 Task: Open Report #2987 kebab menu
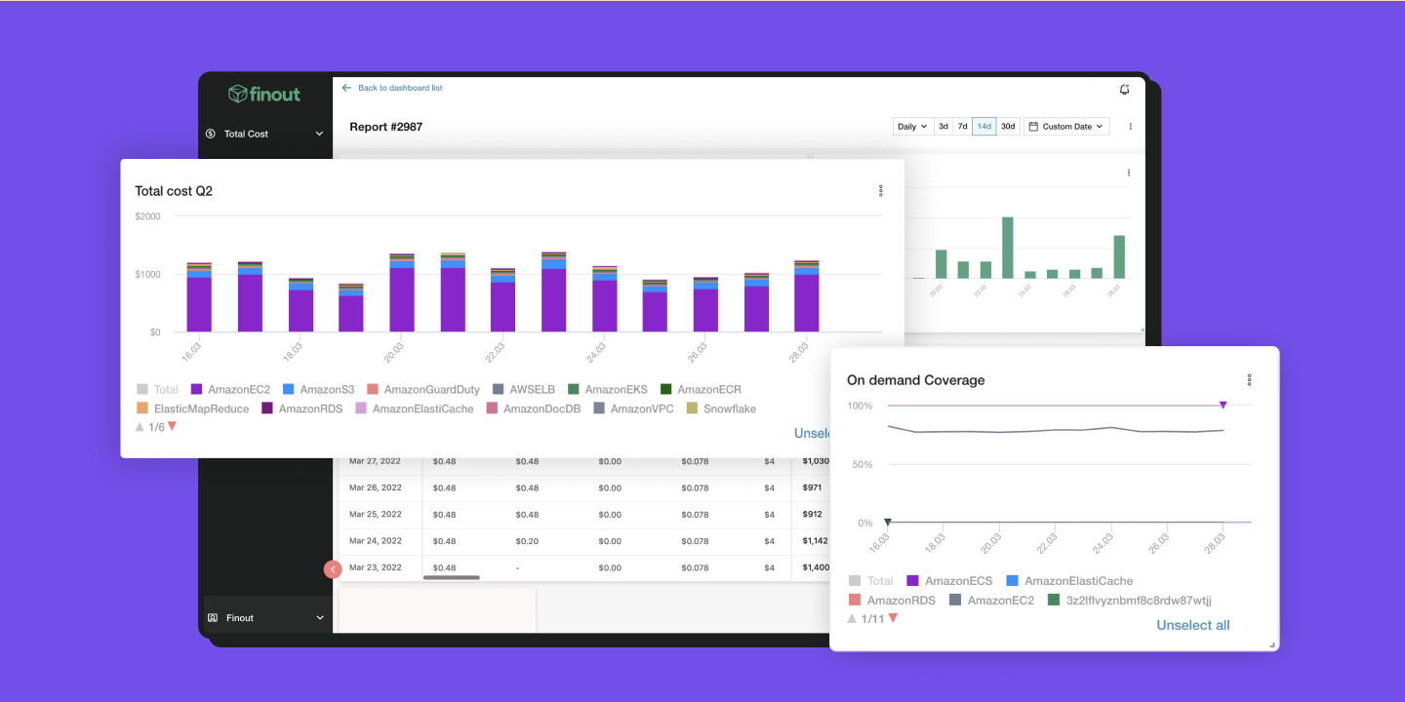pos(1131,127)
